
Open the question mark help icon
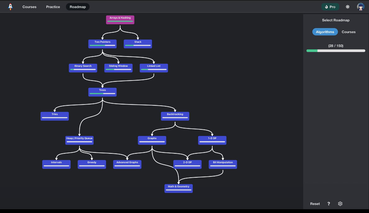coord(329,204)
